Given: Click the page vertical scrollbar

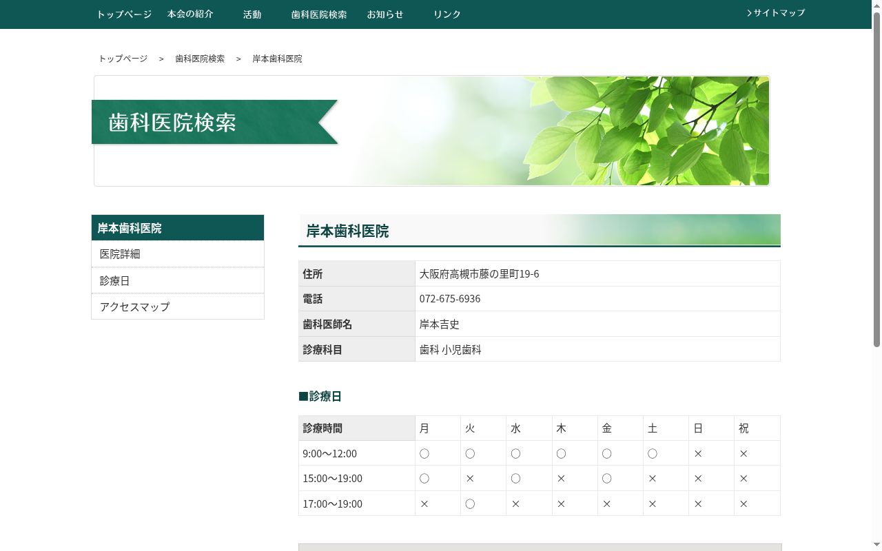Looking at the screenshot, I should click(877, 275).
